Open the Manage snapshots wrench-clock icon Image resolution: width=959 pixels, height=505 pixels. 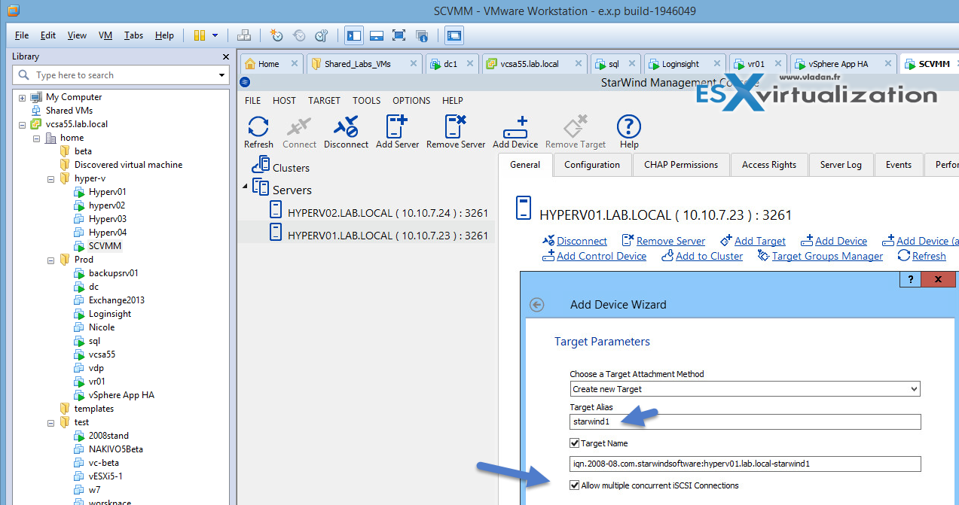point(322,35)
